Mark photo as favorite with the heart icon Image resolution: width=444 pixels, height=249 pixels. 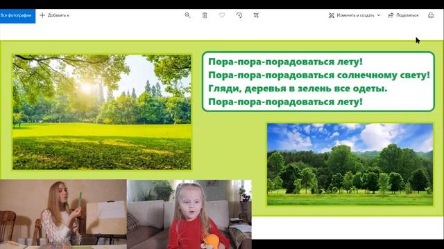tap(222, 15)
